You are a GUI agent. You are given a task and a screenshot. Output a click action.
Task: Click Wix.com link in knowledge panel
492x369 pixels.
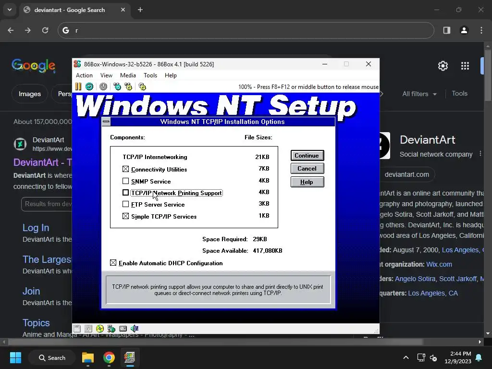pos(439,264)
